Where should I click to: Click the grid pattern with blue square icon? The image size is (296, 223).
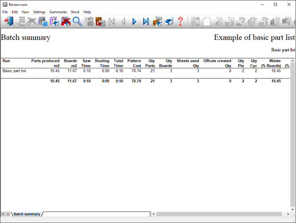[43, 21]
